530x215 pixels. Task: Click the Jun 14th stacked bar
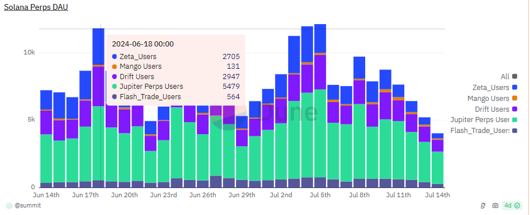click(47, 139)
